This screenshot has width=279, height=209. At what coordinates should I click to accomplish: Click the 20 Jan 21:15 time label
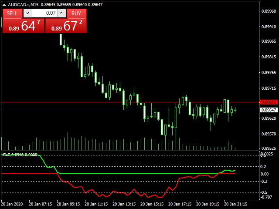pyautogui.click(x=236, y=204)
